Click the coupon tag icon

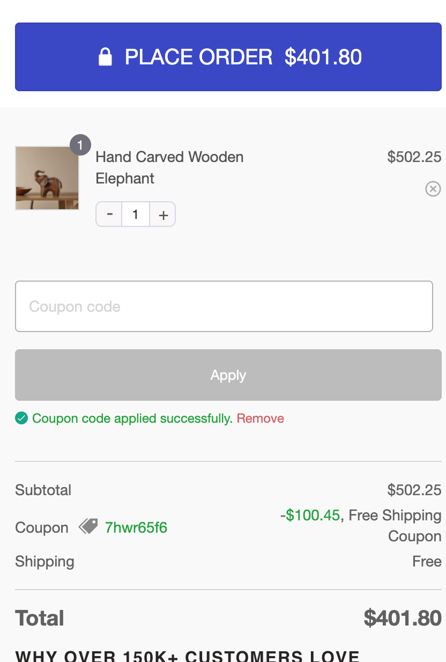click(x=88, y=526)
